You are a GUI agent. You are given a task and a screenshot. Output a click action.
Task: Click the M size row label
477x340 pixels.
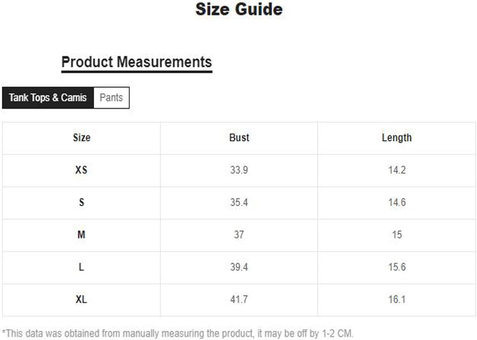pyautogui.click(x=81, y=235)
